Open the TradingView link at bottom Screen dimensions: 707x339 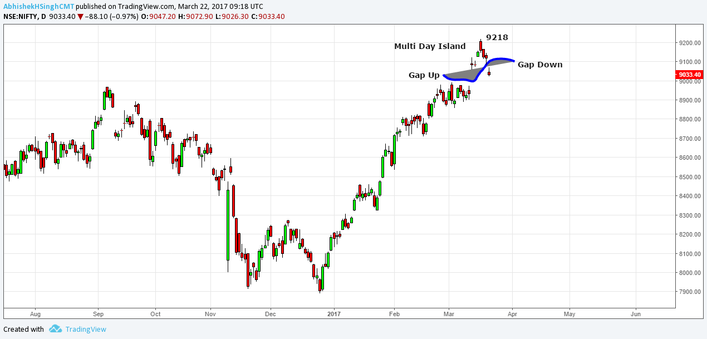tap(86, 329)
